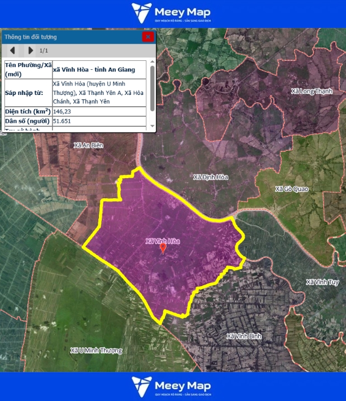
Task: Click the Meey Map logo in top header
Action: [172, 13]
